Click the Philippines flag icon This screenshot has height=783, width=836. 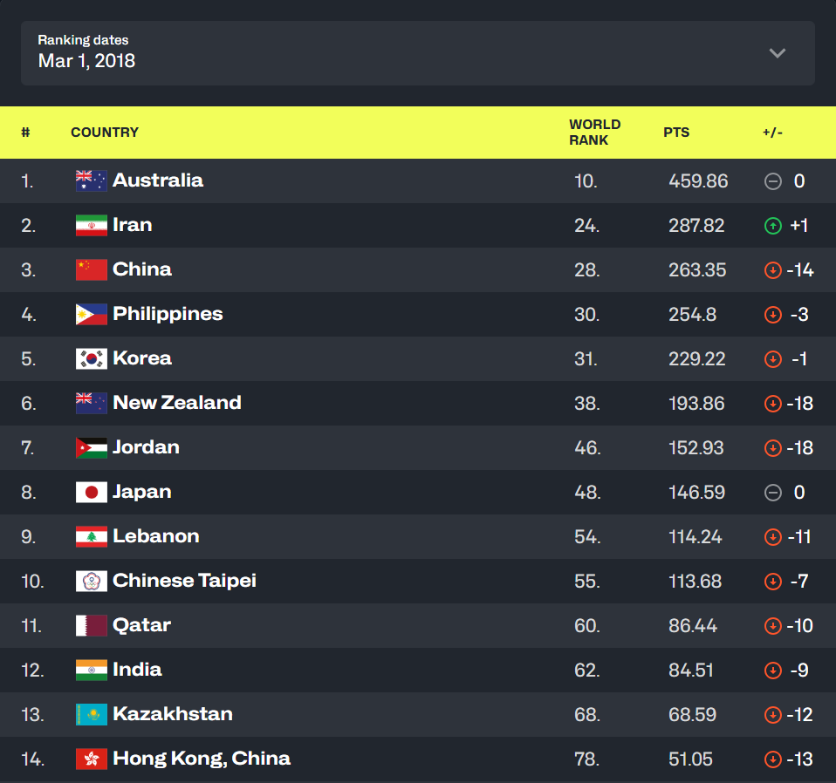pyautogui.click(x=92, y=314)
